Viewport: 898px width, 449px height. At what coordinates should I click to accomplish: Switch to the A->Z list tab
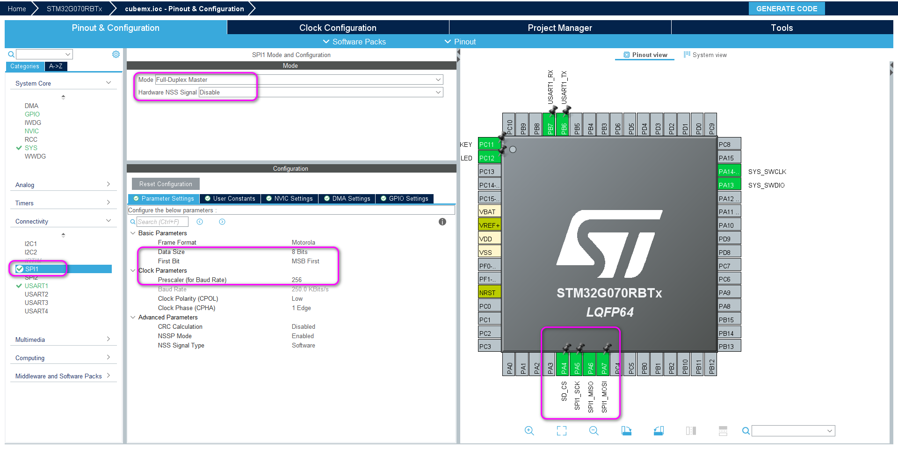pyautogui.click(x=56, y=66)
